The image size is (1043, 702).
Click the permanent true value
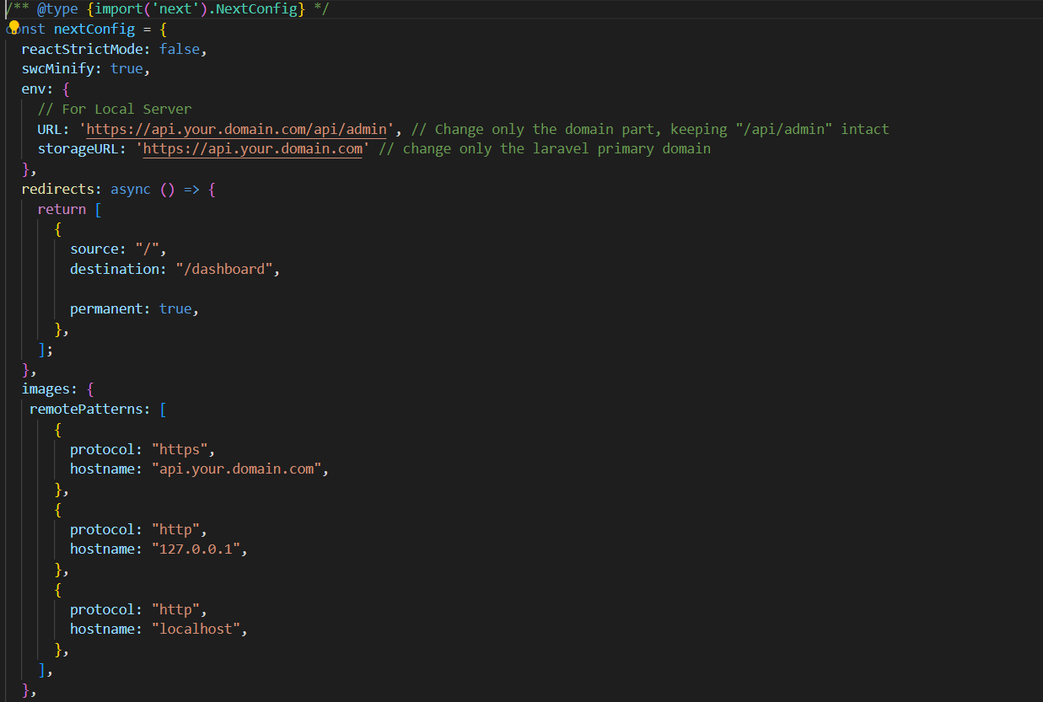coord(175,309)
